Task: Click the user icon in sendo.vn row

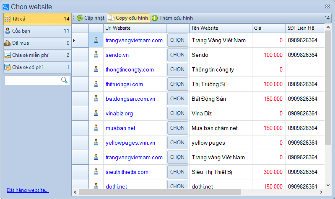Action: (96, 55)
